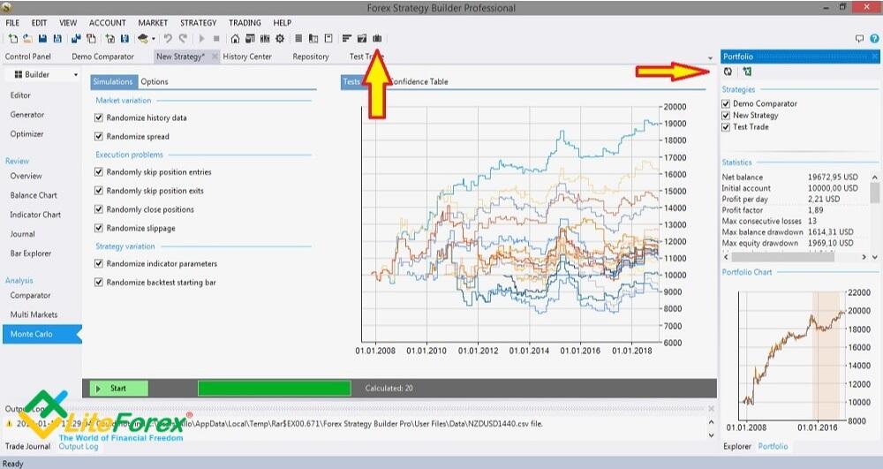
Task: Uncheck Test Trade in Portfolio strategies
Action: (x=726, y=127)
